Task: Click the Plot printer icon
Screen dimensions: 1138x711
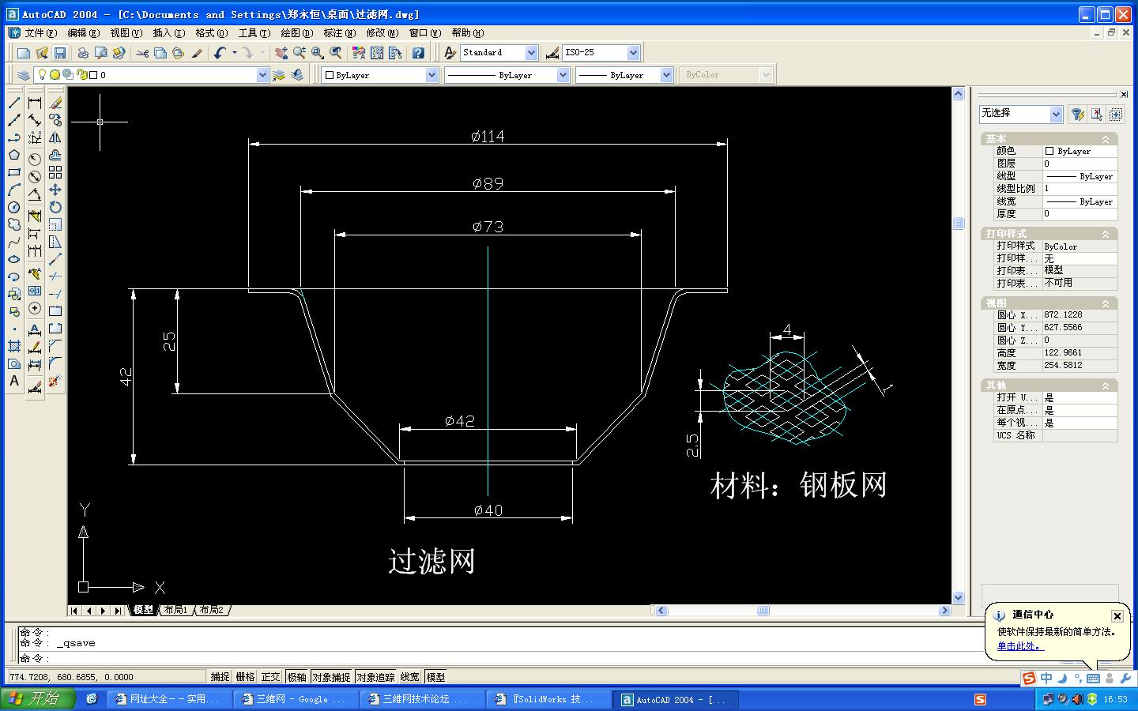Action: click(x=83, y=53)
